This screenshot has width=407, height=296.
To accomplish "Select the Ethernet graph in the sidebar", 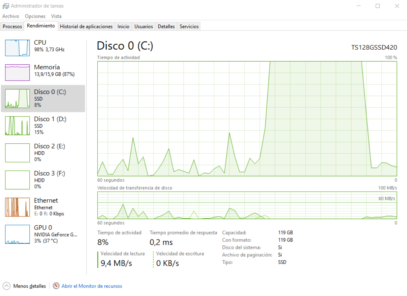I will tap(43, 207).
